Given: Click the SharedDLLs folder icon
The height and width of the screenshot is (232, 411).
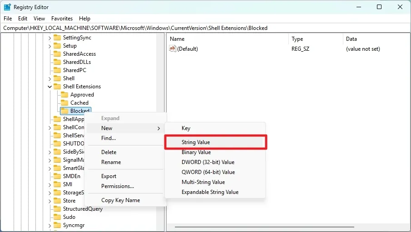Looking at the screenshot, I should click(57, 62).
